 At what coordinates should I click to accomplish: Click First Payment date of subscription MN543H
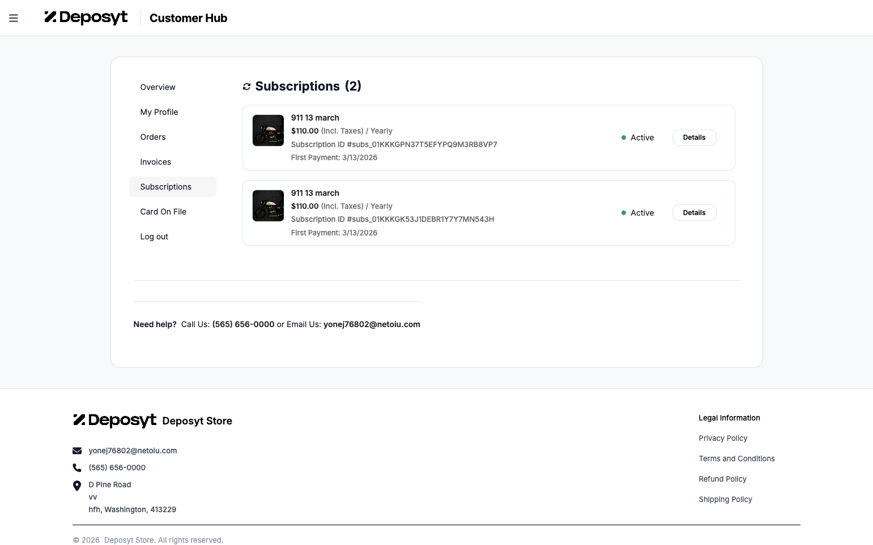(334, 233)
